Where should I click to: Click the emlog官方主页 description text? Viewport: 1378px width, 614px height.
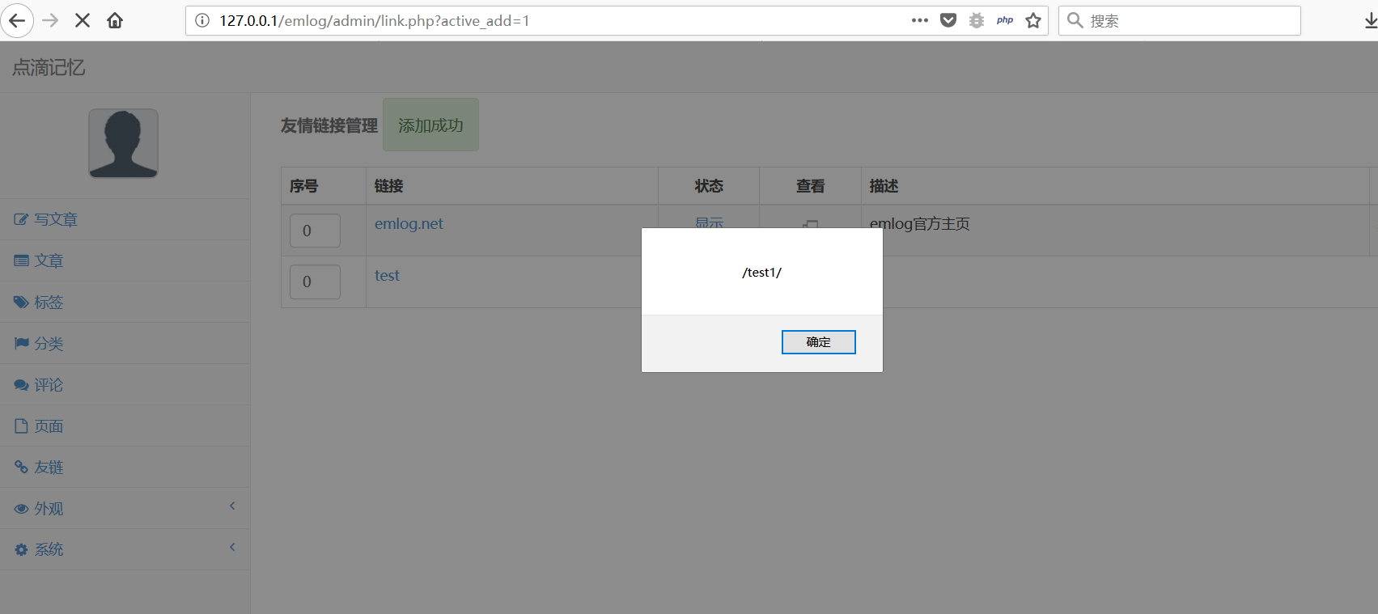click(x=920, y=224)
